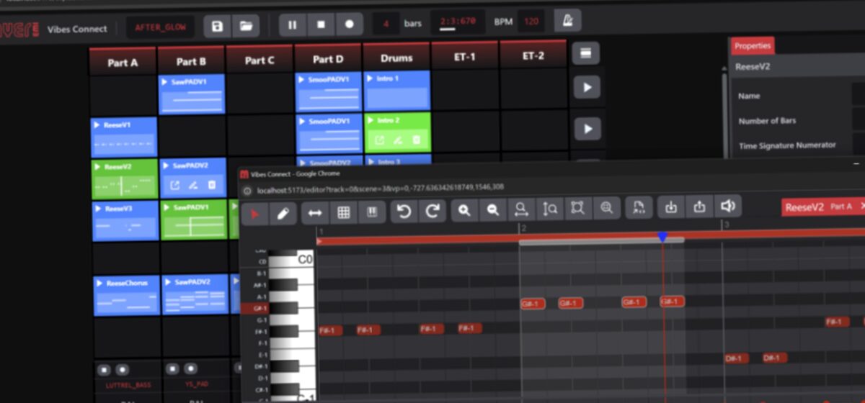Select the ET-1 track header
The image size is (865, 403).
pos(465,56)
